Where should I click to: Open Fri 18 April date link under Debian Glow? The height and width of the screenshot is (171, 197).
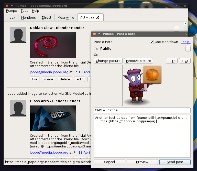tap(82, 72)
